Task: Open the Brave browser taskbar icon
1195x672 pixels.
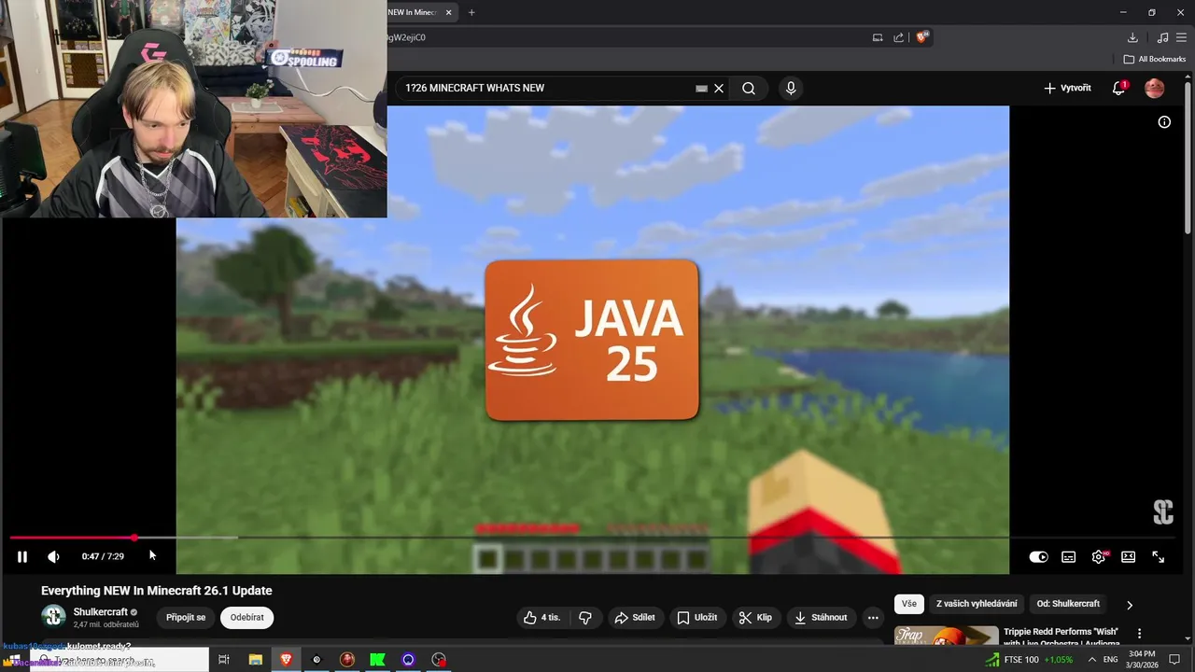Action: 286,660
